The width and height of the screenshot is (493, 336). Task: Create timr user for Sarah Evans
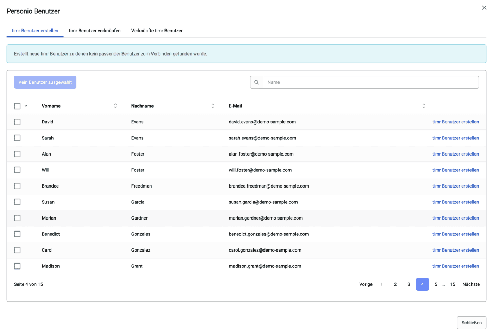[x=455, y=138]
